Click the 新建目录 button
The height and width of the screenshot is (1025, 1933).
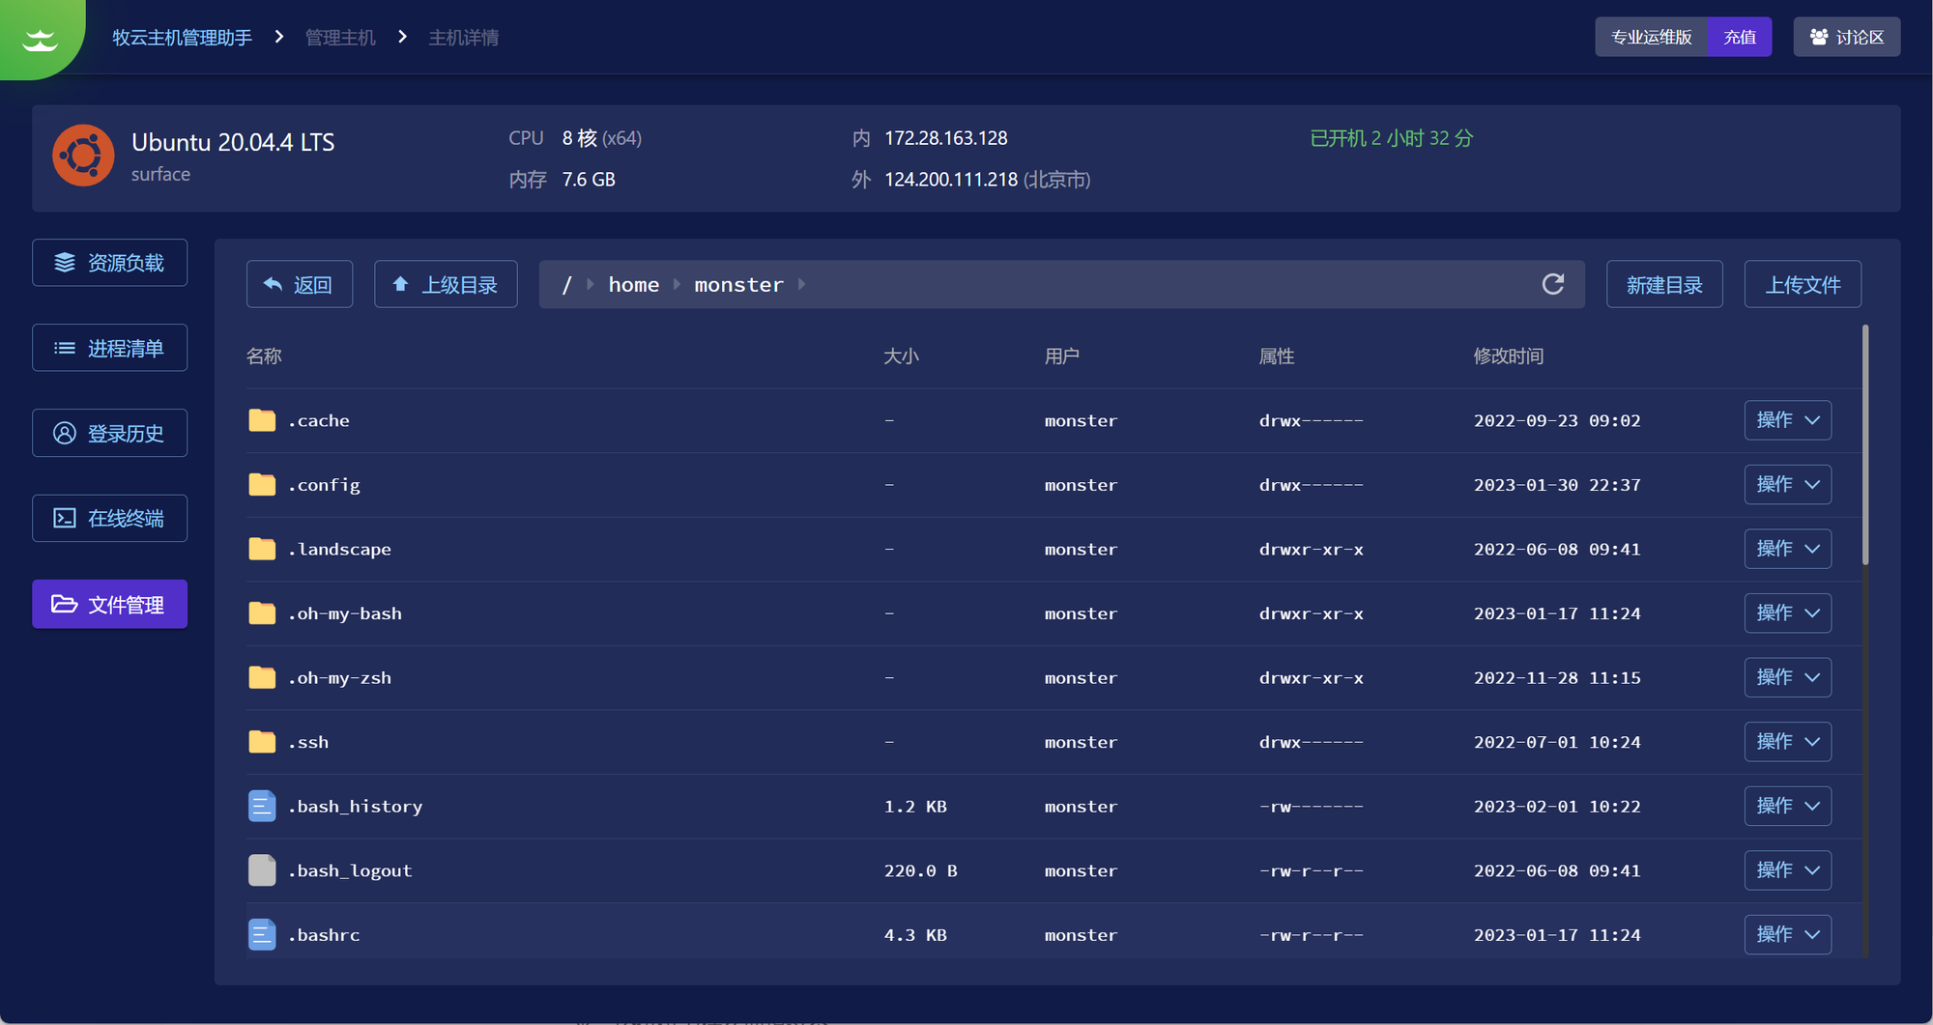click(x=1663, y=285)
